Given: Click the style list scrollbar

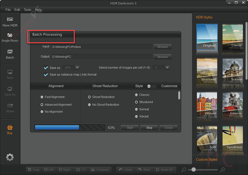Looking at the screenshot, I should pos(179,95).
